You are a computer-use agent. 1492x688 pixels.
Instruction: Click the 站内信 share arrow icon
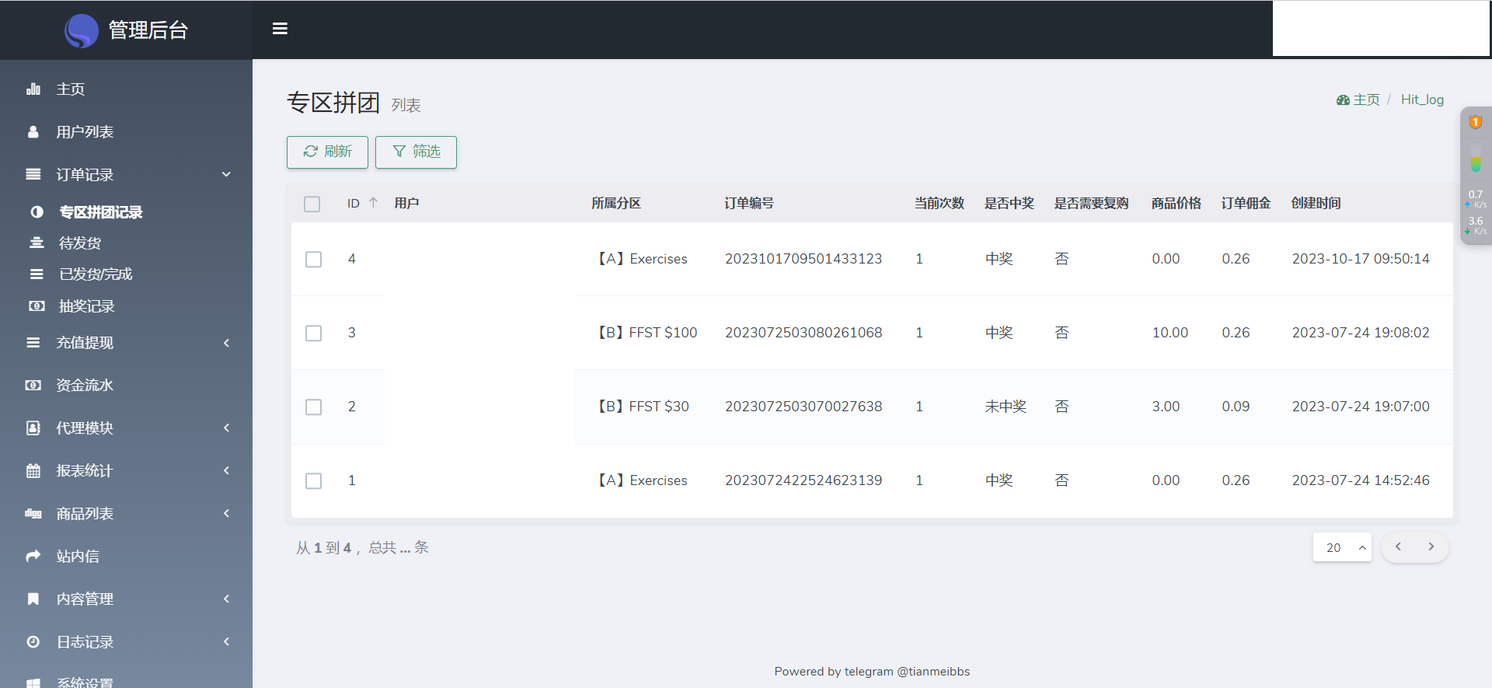pyautogui.click(x=33, y=557)
